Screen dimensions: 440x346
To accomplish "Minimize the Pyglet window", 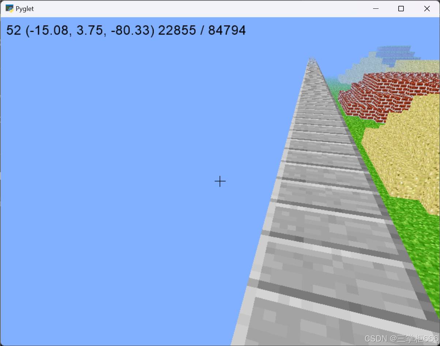I will (x=375, y=9).
